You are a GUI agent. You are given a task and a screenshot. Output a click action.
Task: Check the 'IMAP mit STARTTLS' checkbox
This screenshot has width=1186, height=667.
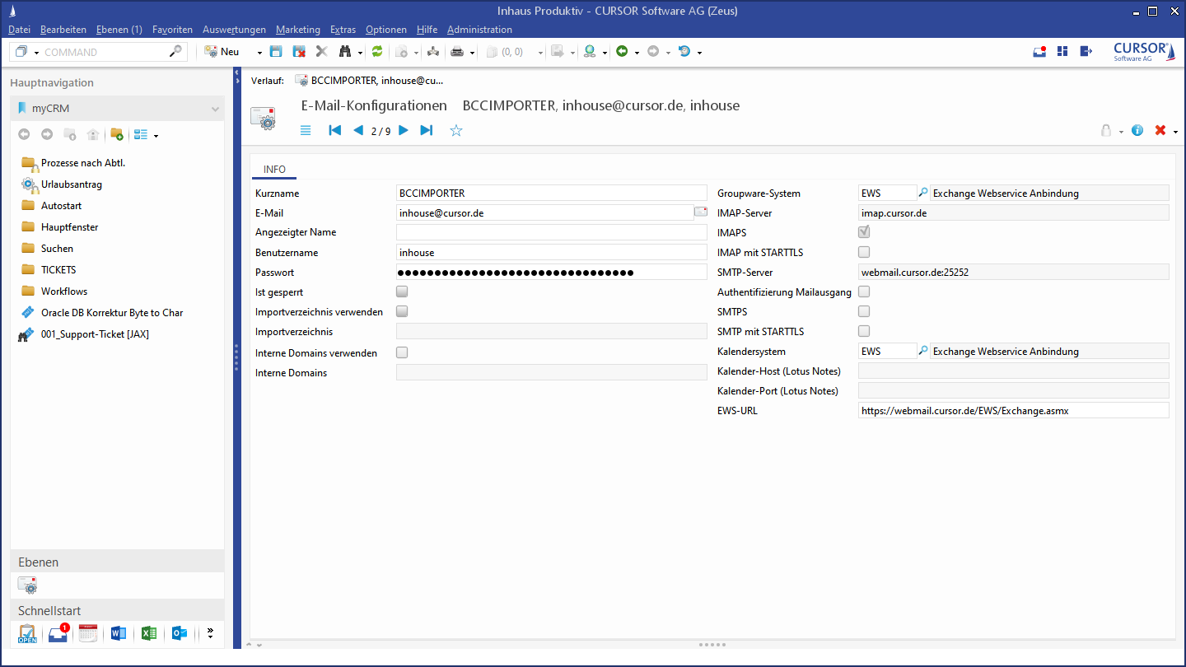coord(864,252)
